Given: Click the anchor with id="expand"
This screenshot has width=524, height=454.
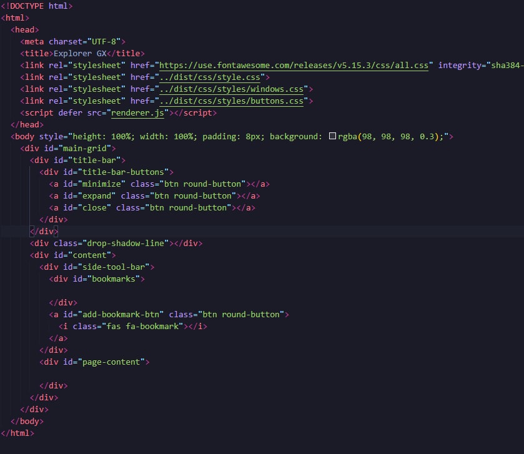Looking at the screenshot, I should click(154, 195).
